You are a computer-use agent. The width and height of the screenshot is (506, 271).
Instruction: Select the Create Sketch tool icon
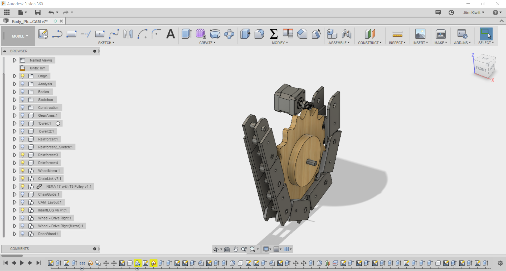[x=43, y=34]
